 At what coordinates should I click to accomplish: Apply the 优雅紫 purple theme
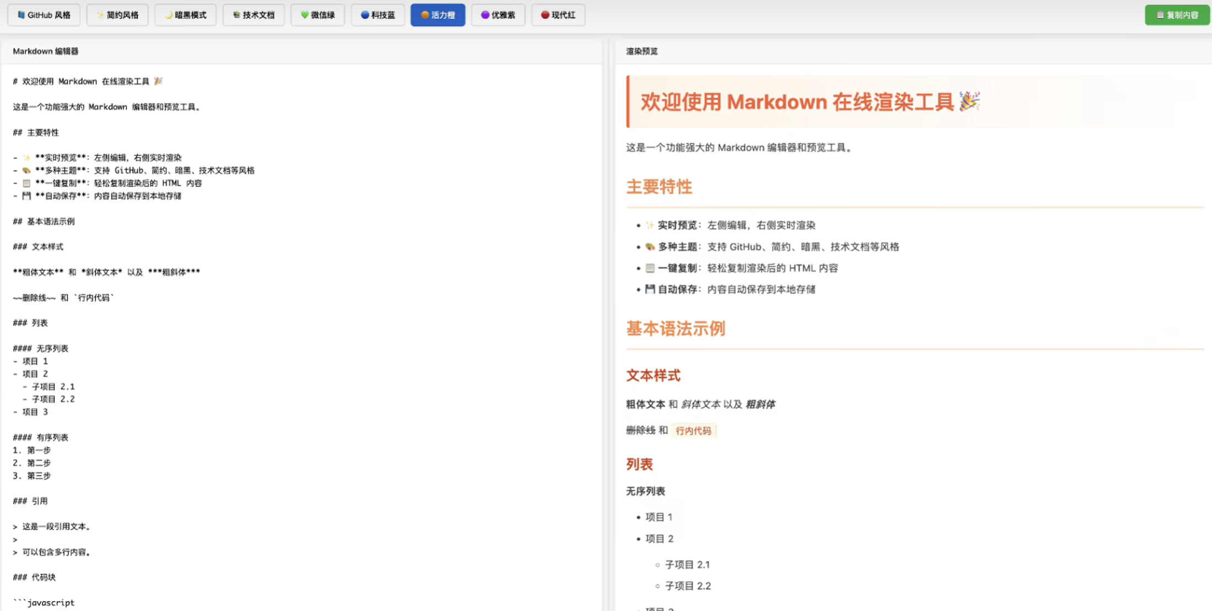point(498,15)
